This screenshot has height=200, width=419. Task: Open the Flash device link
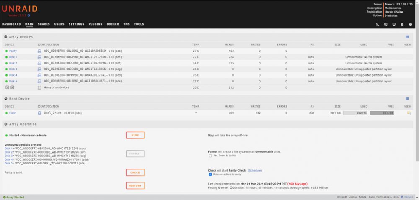13,113
